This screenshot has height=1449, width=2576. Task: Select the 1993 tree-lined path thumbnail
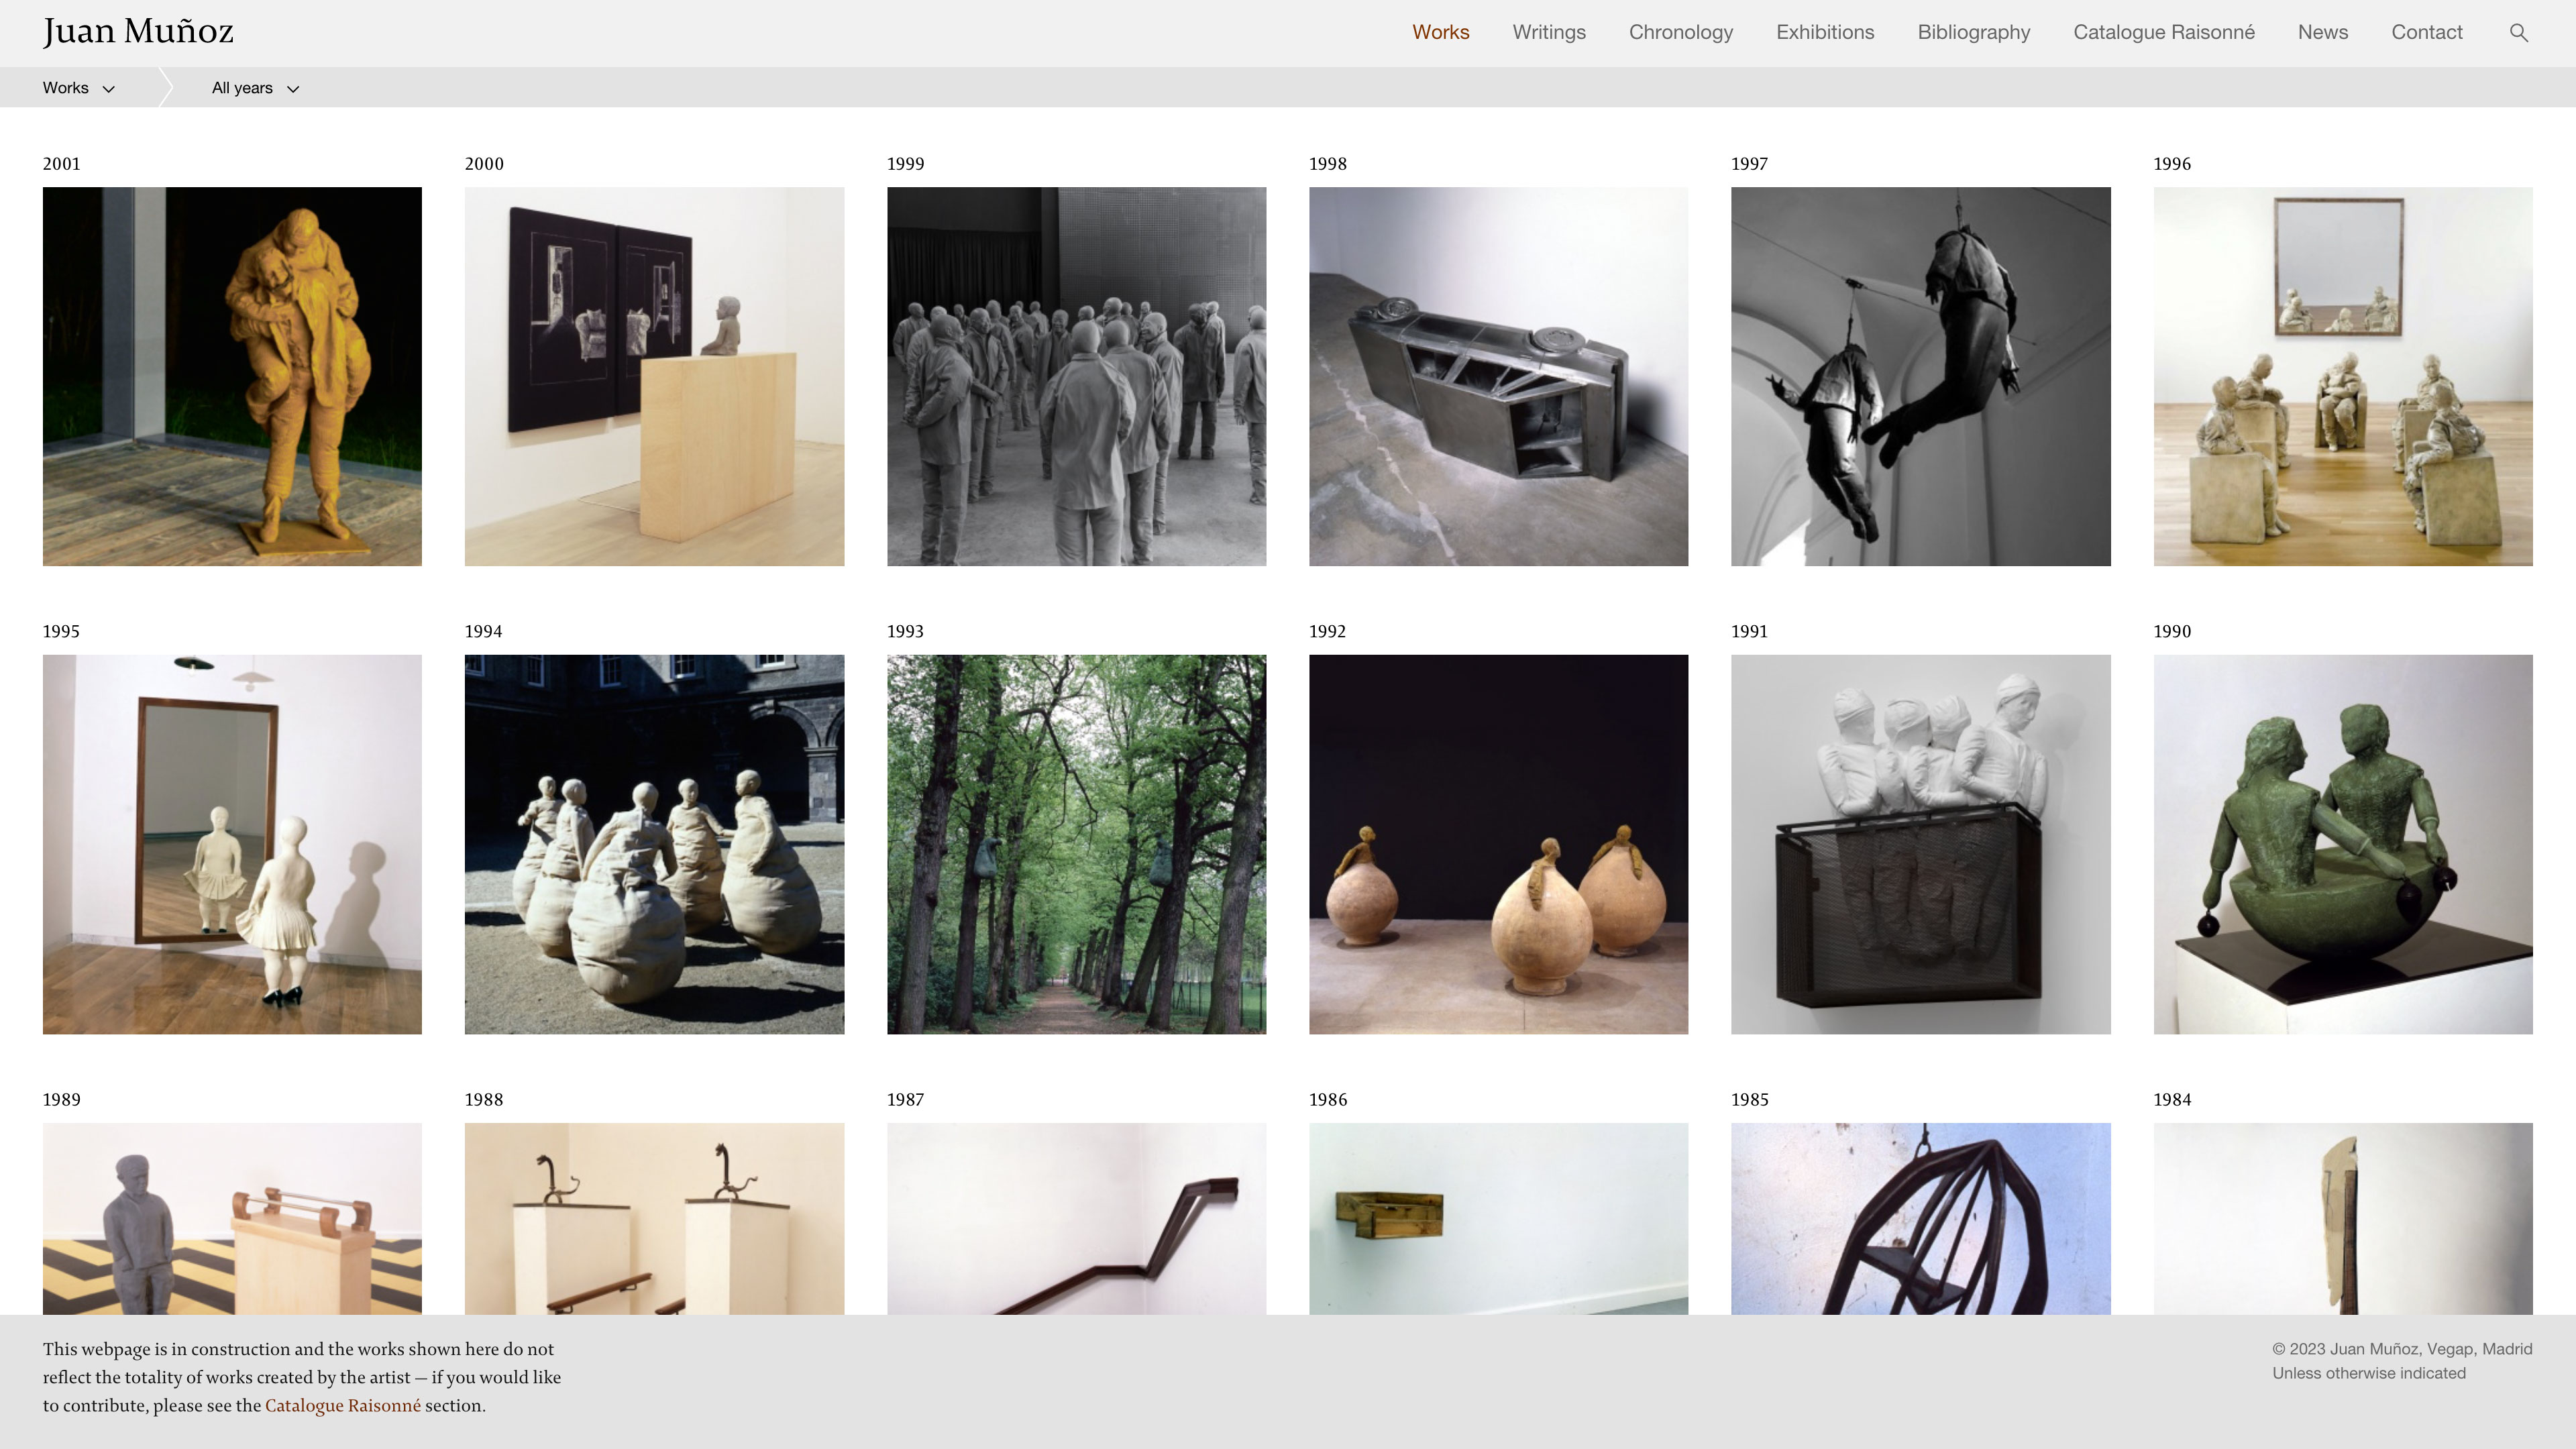1076,844
